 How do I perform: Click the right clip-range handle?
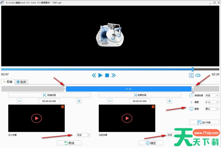click(193, 89)
